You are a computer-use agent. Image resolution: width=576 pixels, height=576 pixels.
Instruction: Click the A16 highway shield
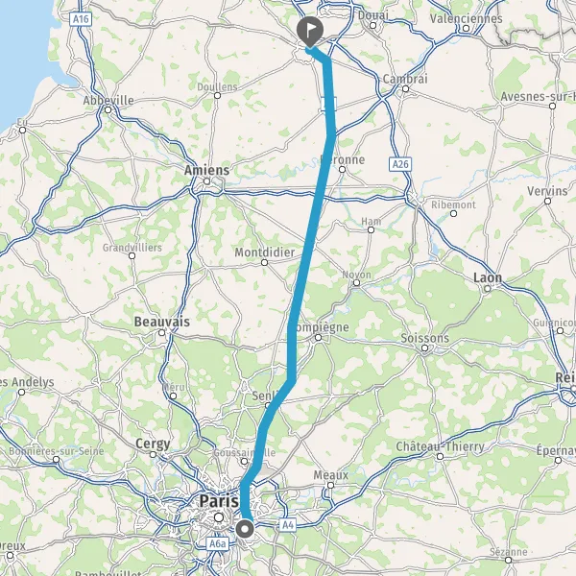81,19
